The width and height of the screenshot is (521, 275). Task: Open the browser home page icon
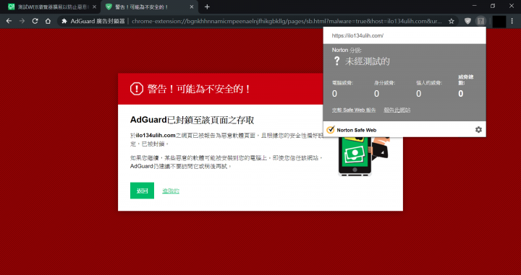pos(48,21)
